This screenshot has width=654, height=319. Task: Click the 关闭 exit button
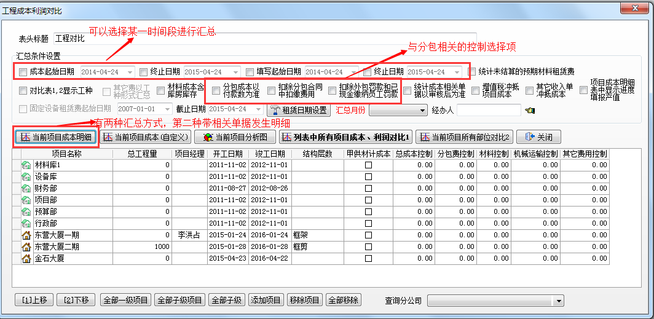pos(538,137)
